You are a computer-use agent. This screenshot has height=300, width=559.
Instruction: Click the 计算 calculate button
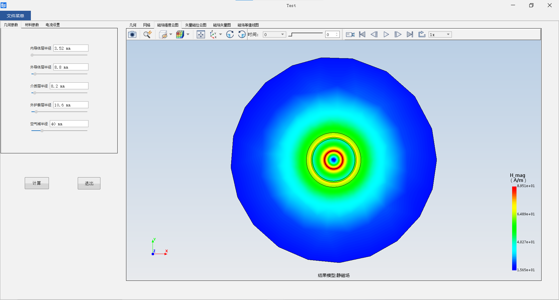(x=37, y=183)
